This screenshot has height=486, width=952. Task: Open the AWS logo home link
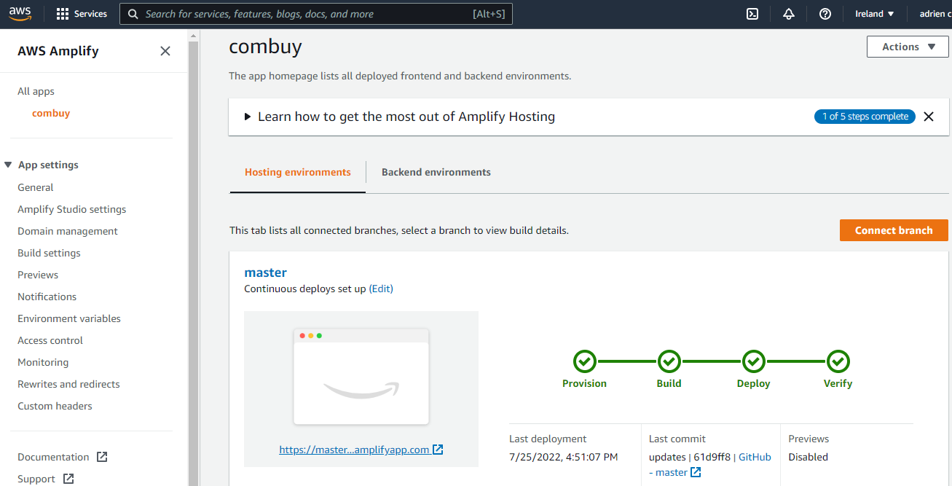tap(20, 14)
